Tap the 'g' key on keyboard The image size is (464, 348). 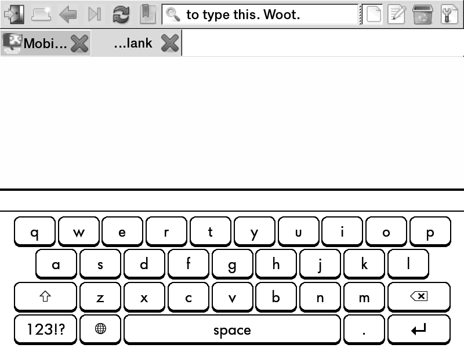[x=233, y=264]
